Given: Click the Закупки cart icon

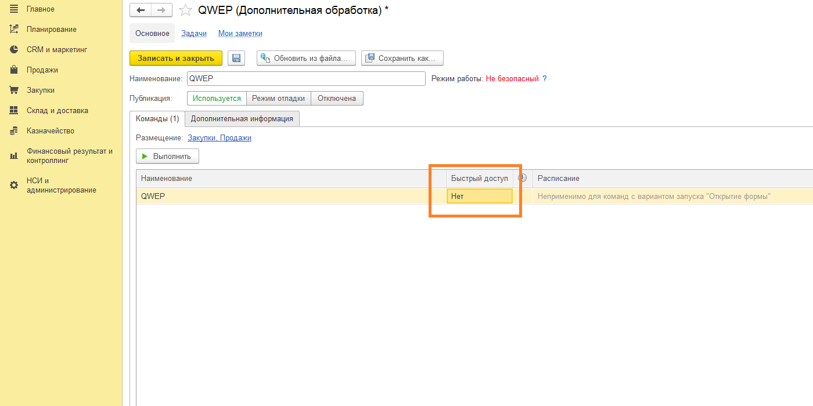Looking at the screenshot, I should point(14,90).
